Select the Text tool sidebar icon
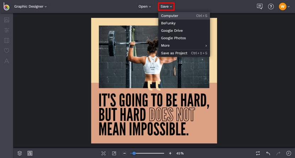This screenshot has height=158, width=295. point(7,61)
